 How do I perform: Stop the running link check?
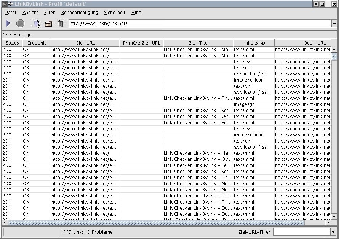point(20,23)
